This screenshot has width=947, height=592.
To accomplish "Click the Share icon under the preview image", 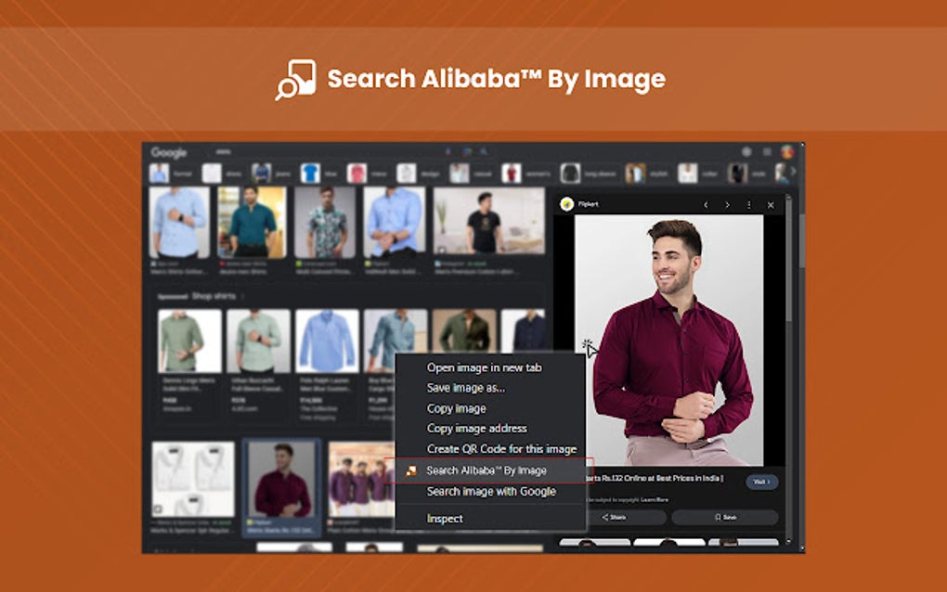I will (x=614, y=515).
